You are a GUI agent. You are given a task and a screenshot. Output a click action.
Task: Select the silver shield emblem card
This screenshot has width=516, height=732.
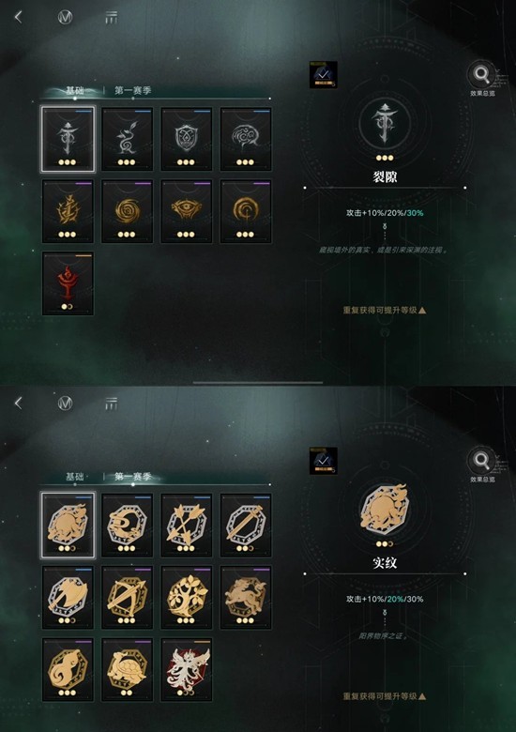(x=186, y=139)
